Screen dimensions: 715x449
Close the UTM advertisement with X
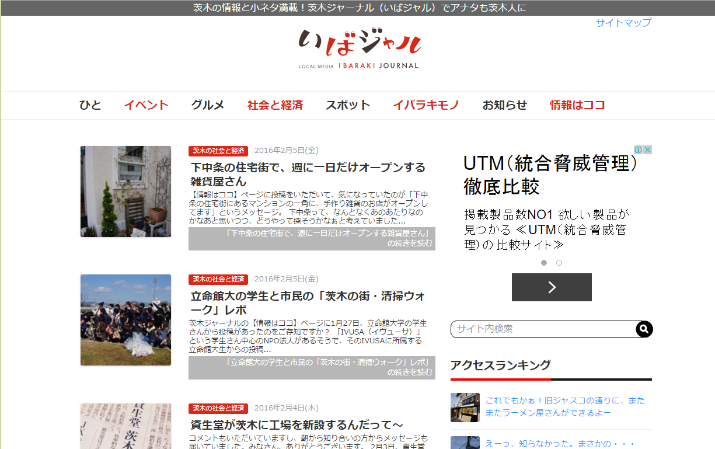(648, 150)
